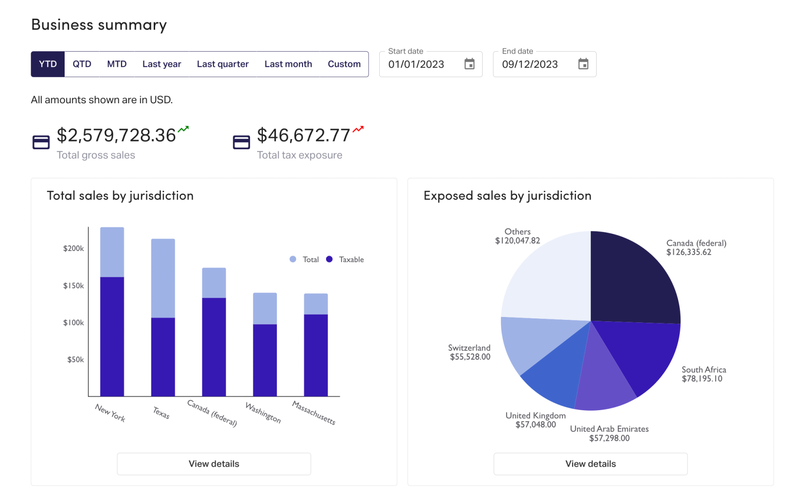Select the Custom date range tab
The width and height of the screenshot is (803, 502).
click(x=344, y=64)
